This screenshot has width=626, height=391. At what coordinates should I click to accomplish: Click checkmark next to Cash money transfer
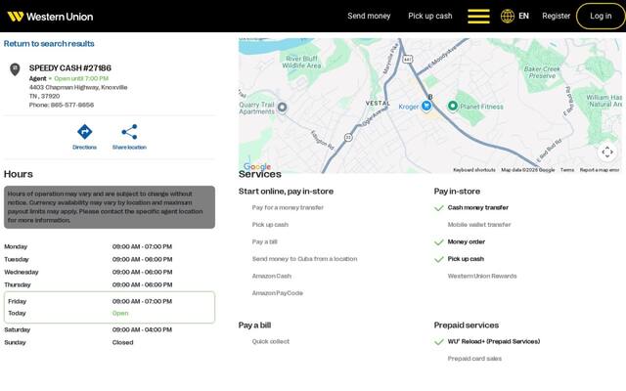point(439,208)
